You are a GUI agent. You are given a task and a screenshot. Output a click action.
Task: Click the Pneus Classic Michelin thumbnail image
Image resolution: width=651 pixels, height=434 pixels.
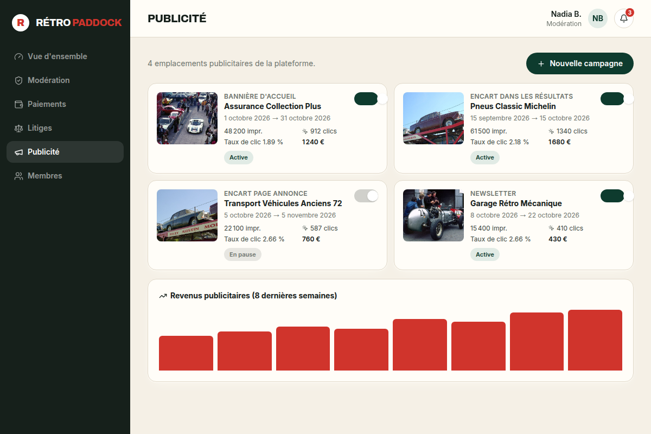point(433,118)
